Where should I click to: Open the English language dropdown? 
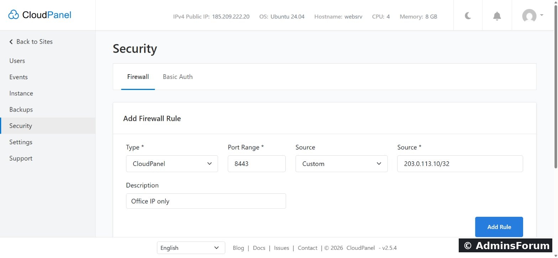point(191,248)
